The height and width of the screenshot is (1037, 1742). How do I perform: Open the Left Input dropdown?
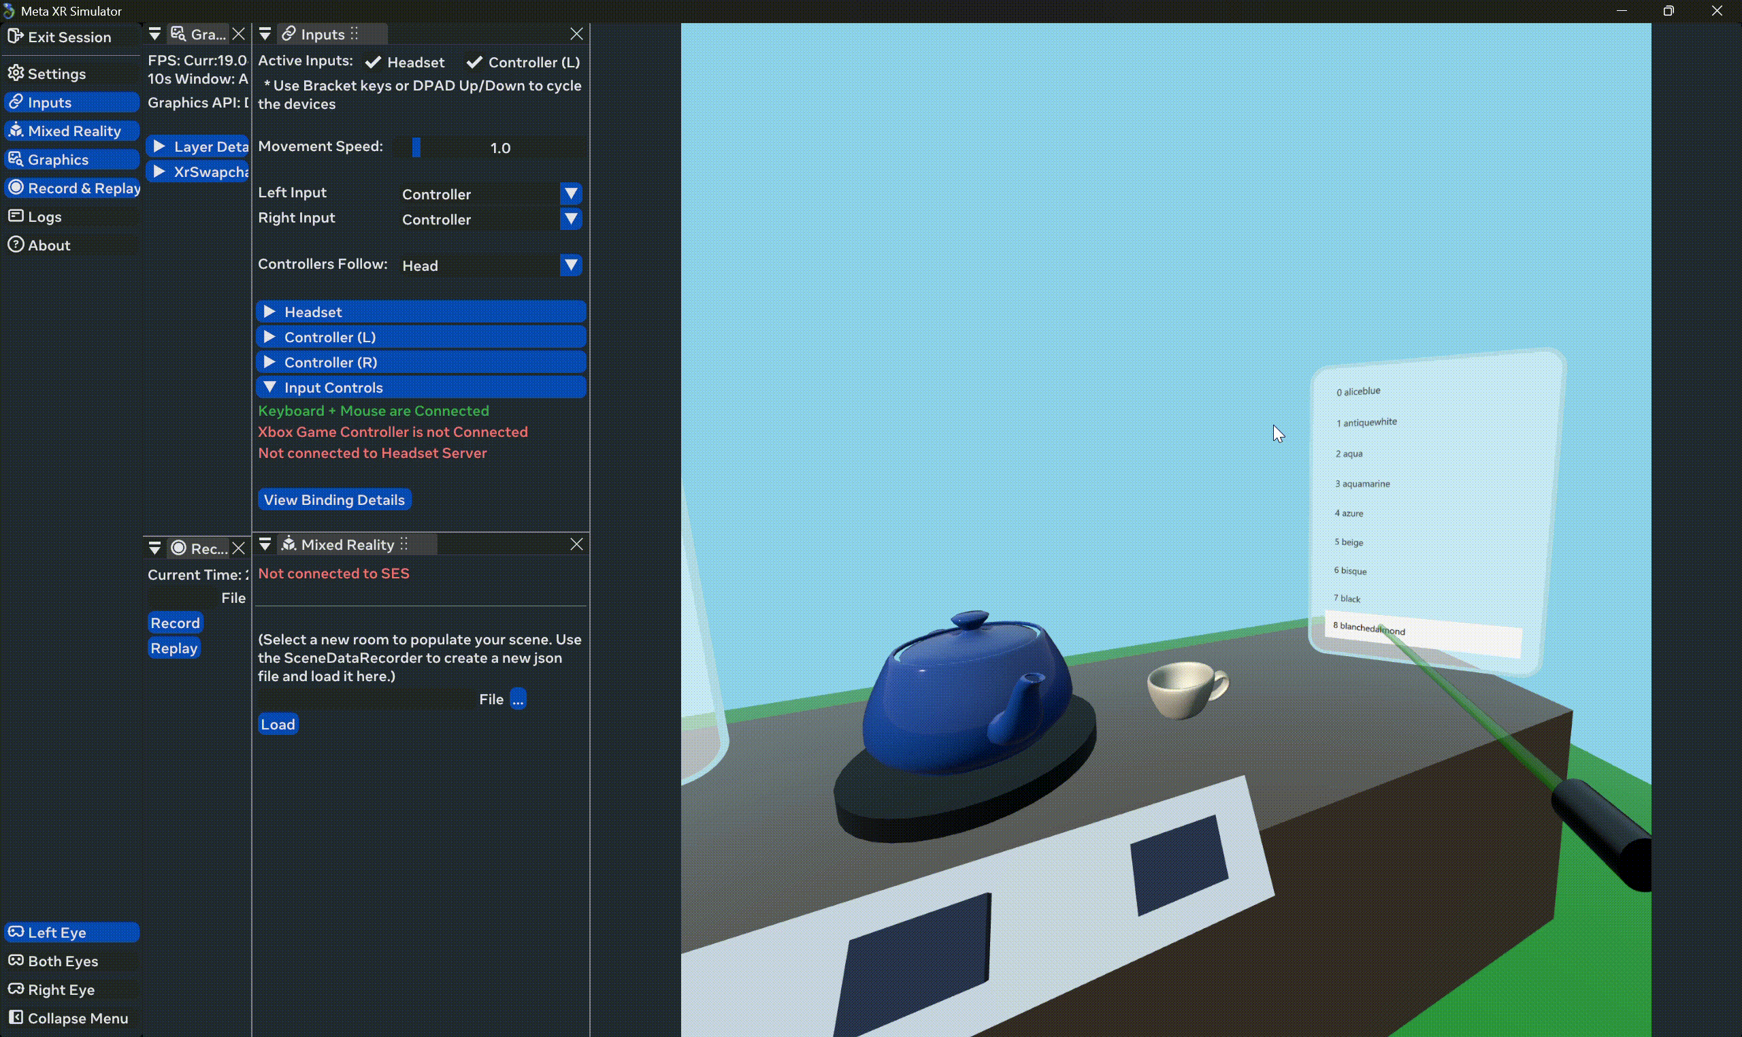point(570,194)
